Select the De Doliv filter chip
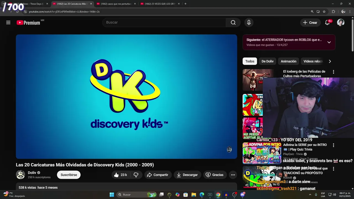Image resolution: width=354 pixels, height=199 pixels. click(267, 61)
